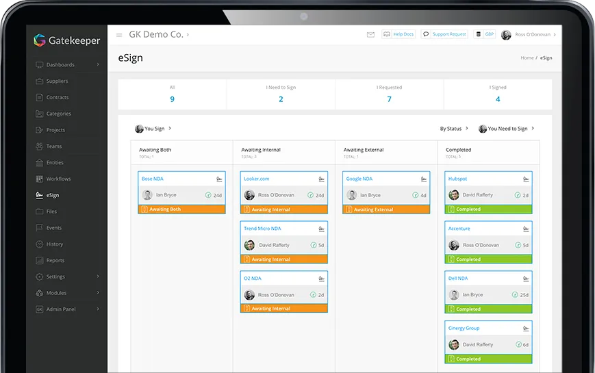Open the Admin Panel icon
Screen dimensions: 595x373
coord(40,309)
